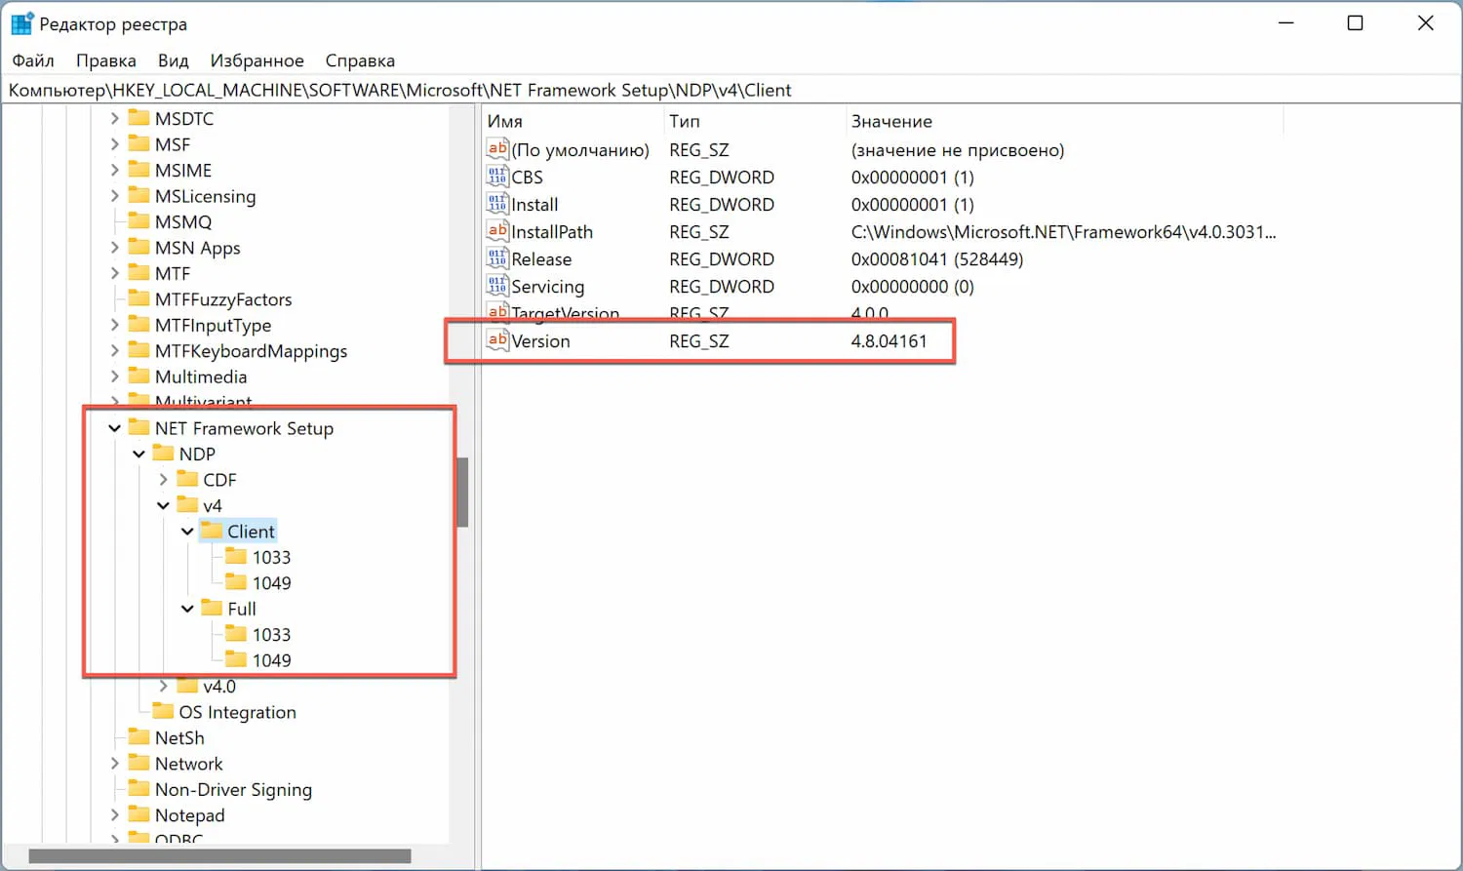Select the 1033 key under Full
Screen dimensions: 1463x871
(271, 635)
